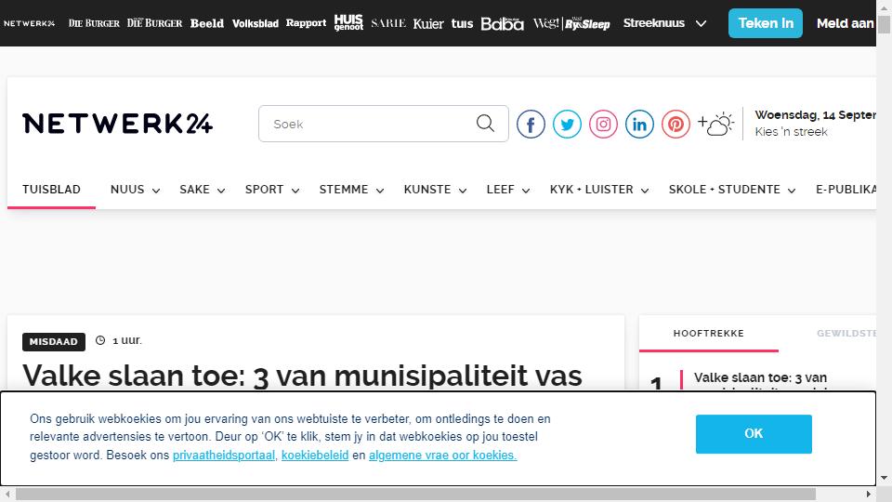Open the Baba brand logo
The height and width of the screenshot is (502, 892).
point(503,23)
